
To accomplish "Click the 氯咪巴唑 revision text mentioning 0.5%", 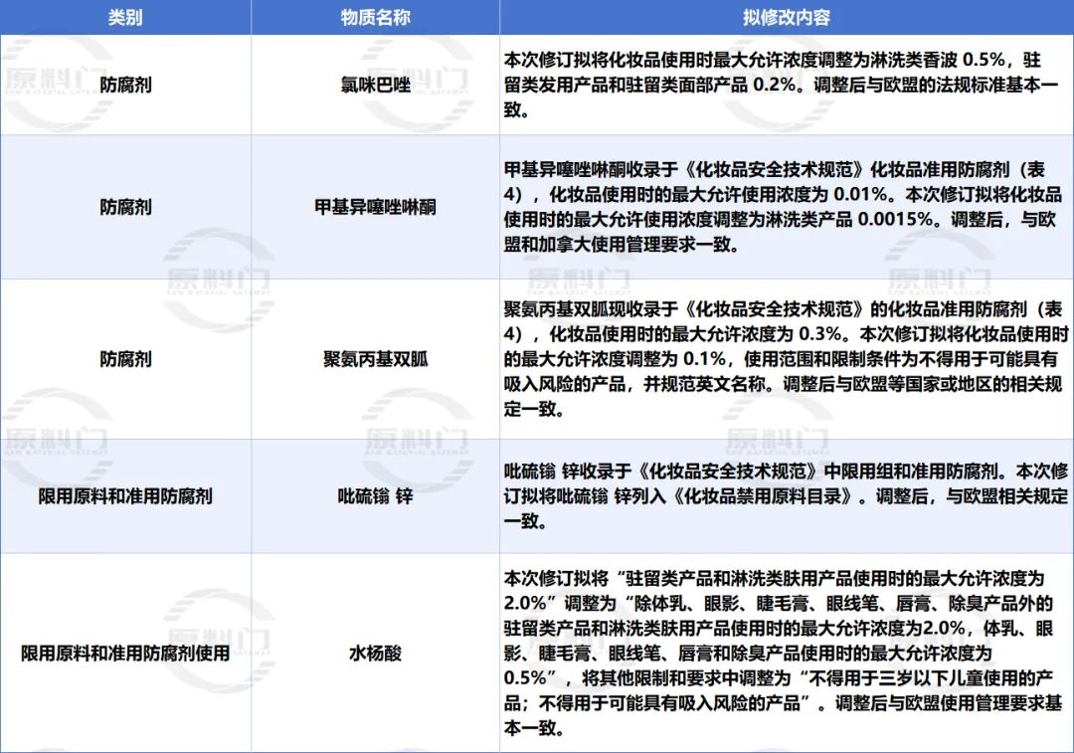I will click(781, 85).
